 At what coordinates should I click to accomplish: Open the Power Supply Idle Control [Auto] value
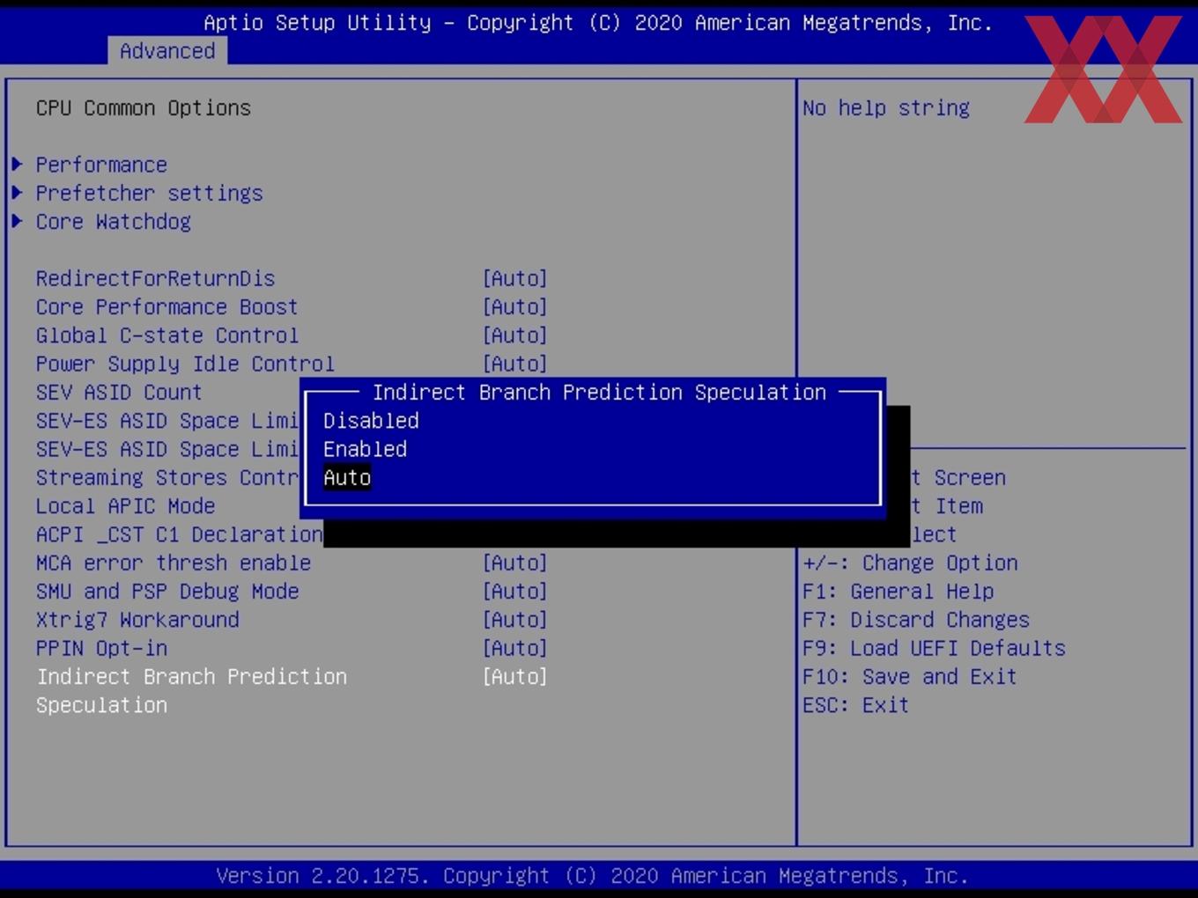click(515, 364)
